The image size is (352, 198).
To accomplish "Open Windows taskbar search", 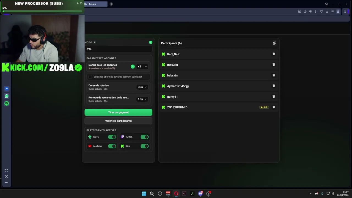I will click(x=152, y=194).
